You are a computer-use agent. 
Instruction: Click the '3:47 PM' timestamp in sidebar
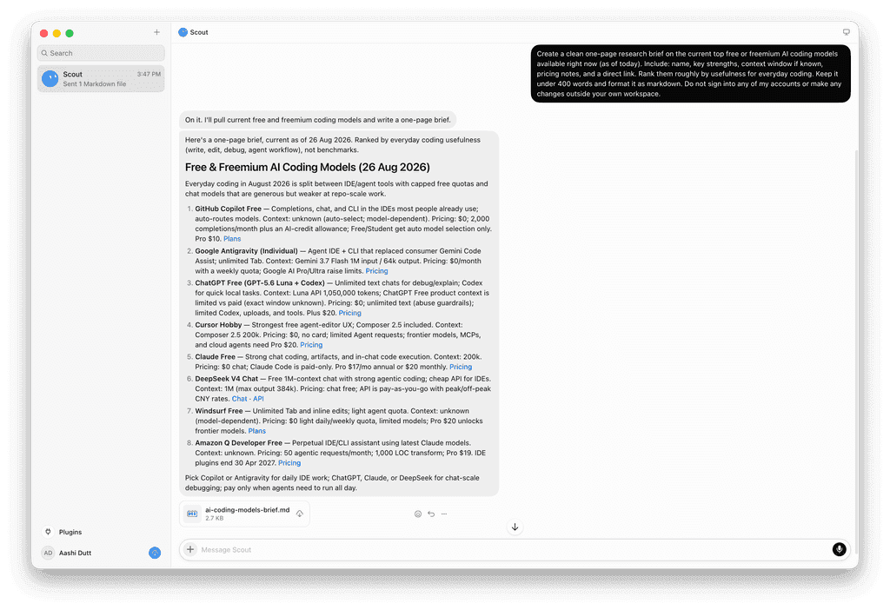pos(149,75)
